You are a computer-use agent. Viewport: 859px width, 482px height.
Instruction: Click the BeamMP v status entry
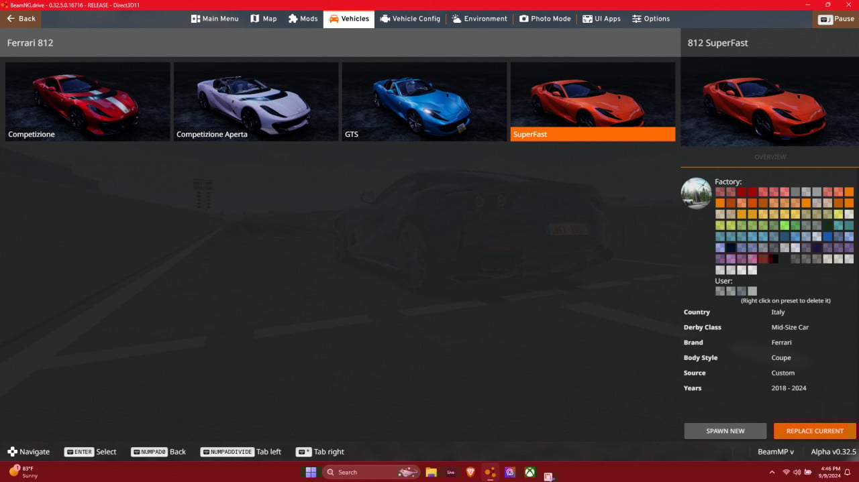pyautogui.click(x=776, y=452)
